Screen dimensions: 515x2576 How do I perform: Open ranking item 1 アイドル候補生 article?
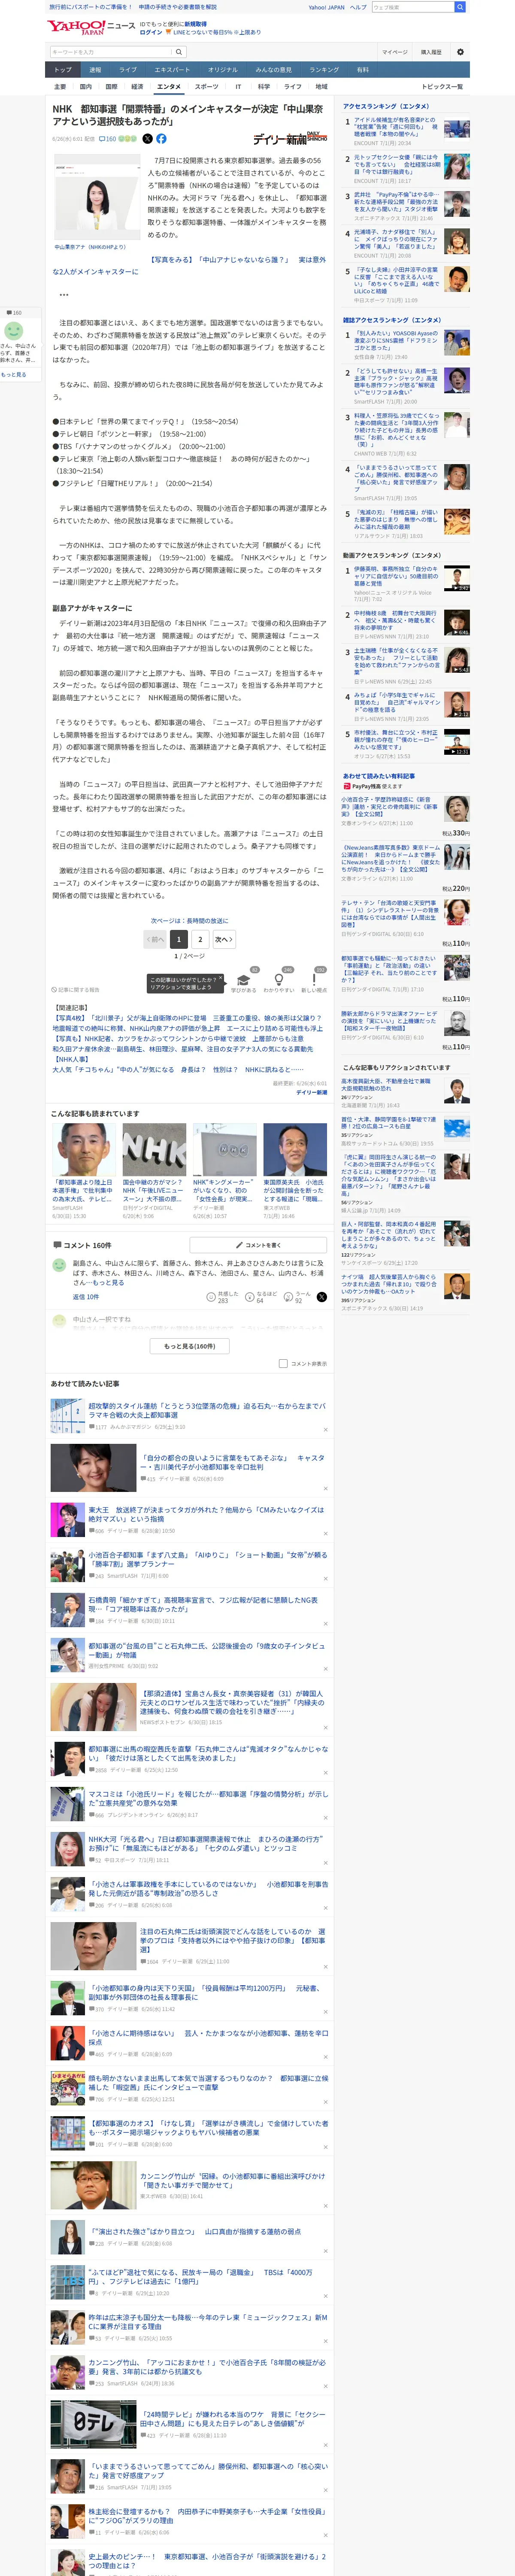tap(397, 128)
